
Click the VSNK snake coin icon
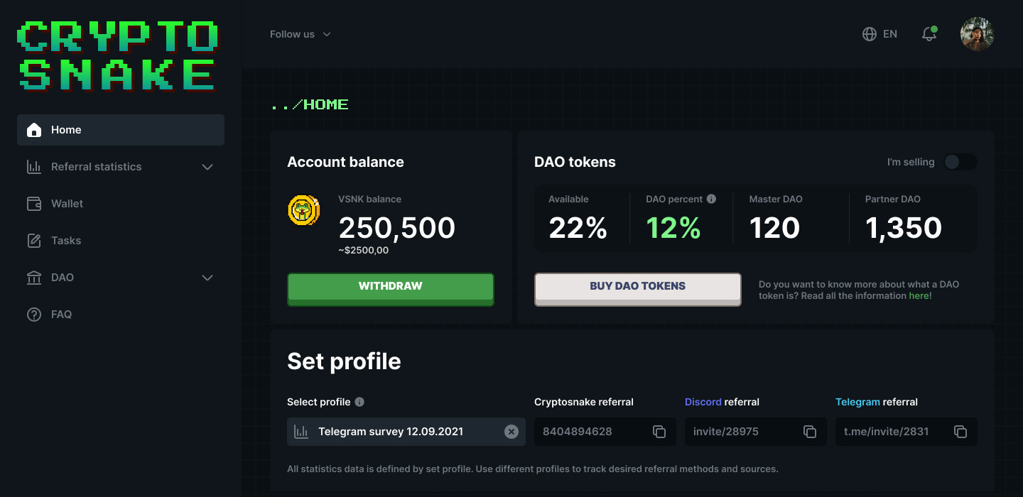[303, 211]
